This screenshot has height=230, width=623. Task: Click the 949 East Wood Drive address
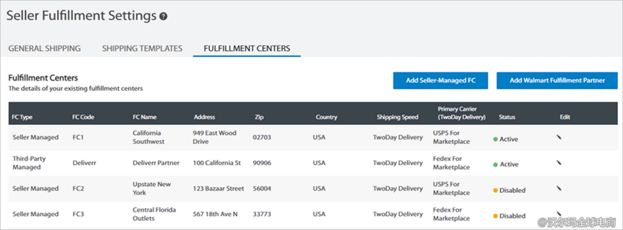(214, 137)
